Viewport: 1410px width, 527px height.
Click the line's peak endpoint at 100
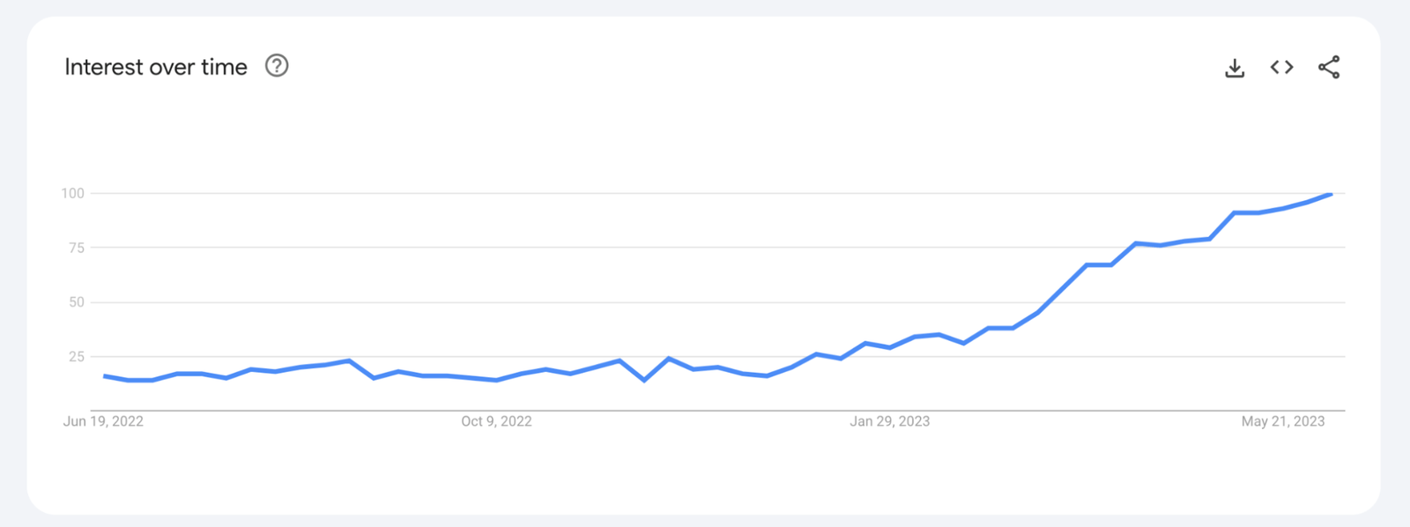1330,194
